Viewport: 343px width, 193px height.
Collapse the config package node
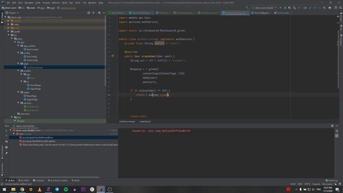(18, 53)
